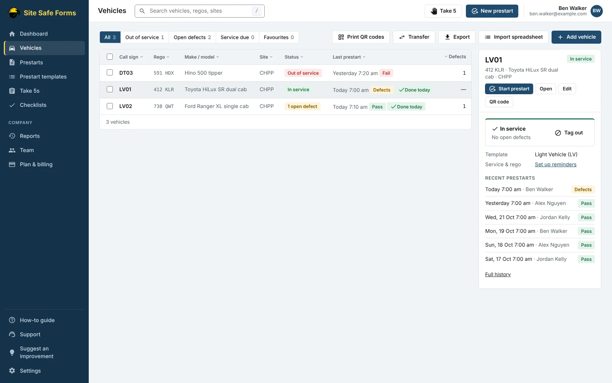Filter by Out of service tab

pyautogui.click(x=145, y=37)
